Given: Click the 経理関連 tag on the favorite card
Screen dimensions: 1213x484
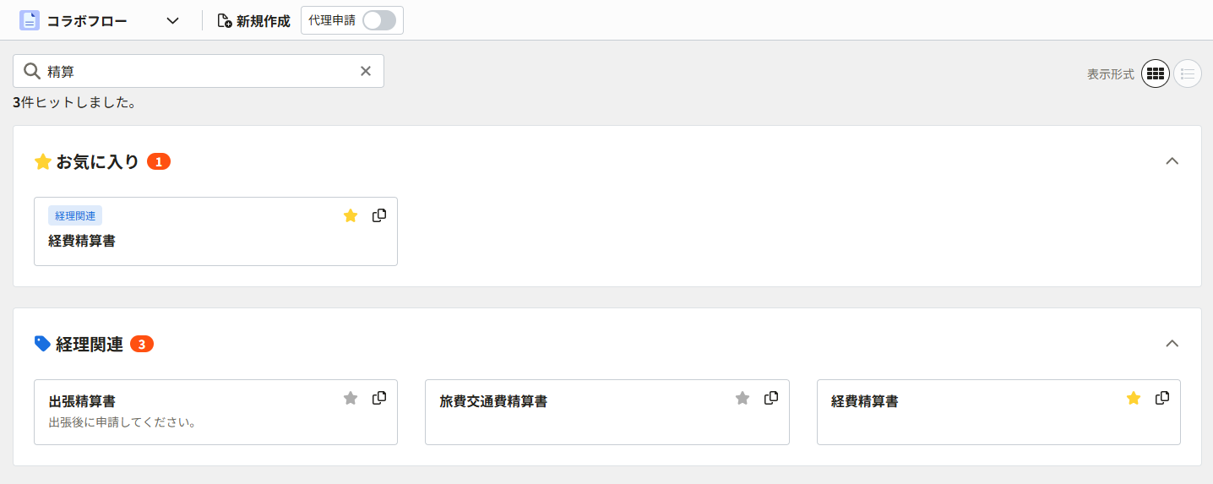Looking at the screenshot, I should pos(75,215).
